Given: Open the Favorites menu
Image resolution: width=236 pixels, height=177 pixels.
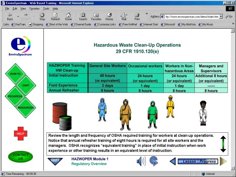Looking at the screenshot, I should click(x=34, y=9).
